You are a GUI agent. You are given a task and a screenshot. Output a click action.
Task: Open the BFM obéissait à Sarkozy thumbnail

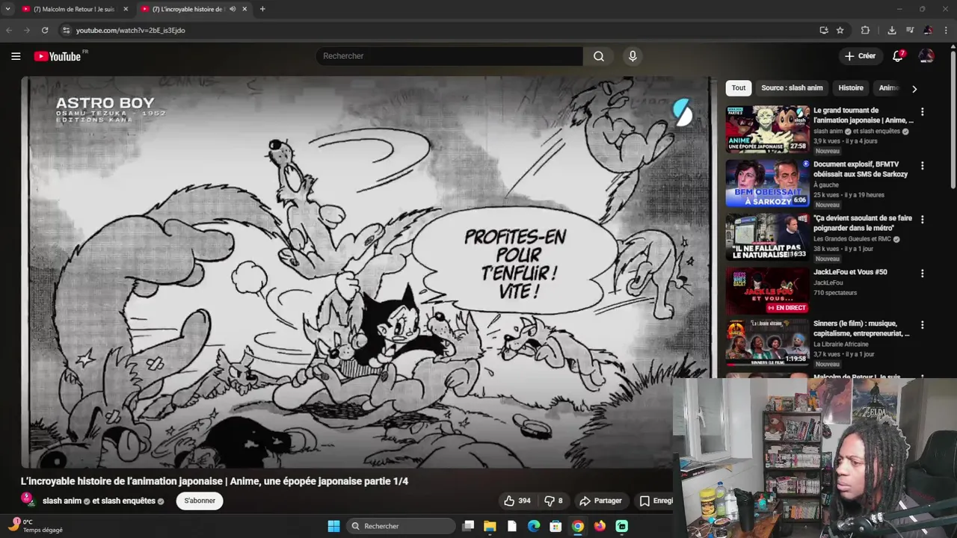(x=767, y=183)
